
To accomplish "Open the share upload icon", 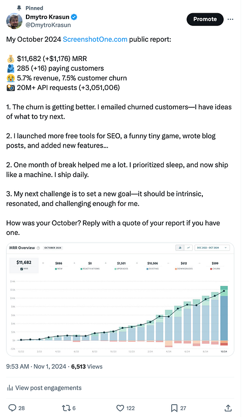I will [x=228, y=408].
